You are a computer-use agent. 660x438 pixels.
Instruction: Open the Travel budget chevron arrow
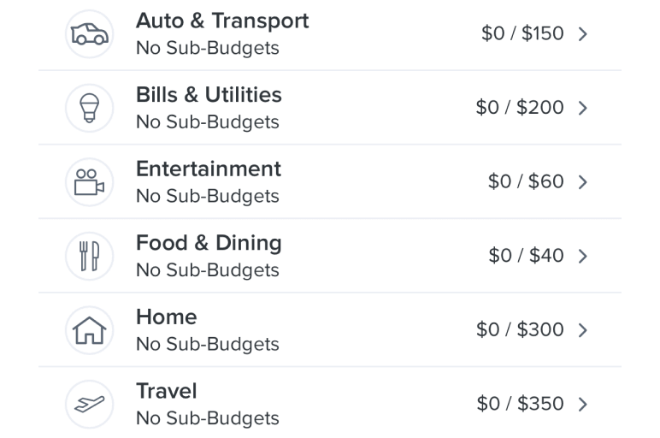coord(582,405)
